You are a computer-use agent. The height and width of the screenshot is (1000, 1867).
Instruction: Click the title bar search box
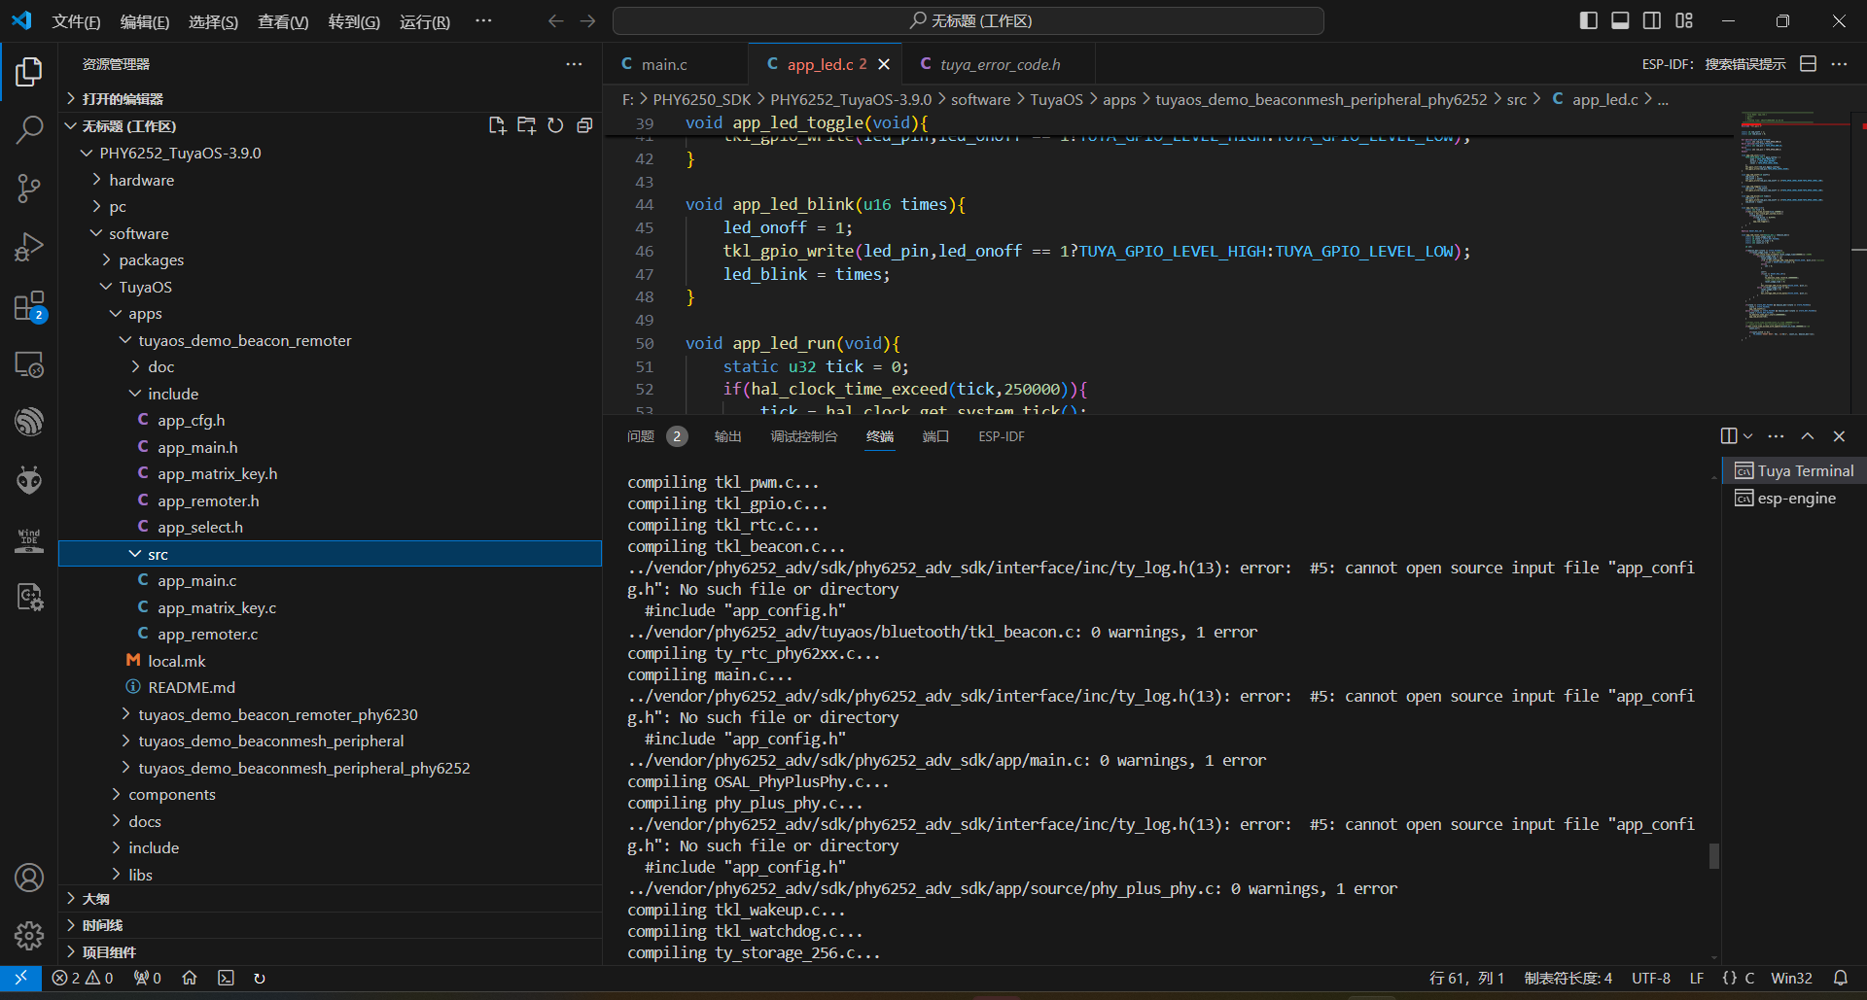(968, 20)
